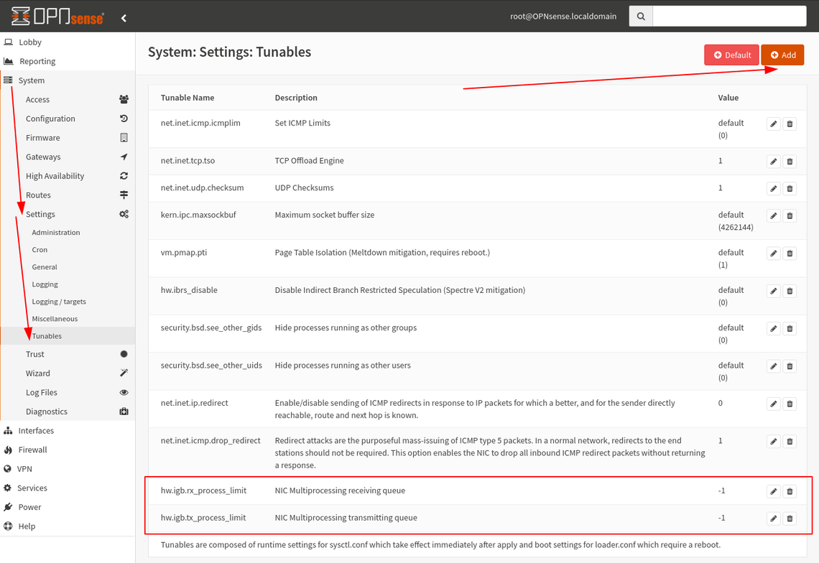Image resolution: width=819 pixels, height=563 pixels.
Task: Expand the Diagnostics submenu
Action: click(x=68, y=411)
